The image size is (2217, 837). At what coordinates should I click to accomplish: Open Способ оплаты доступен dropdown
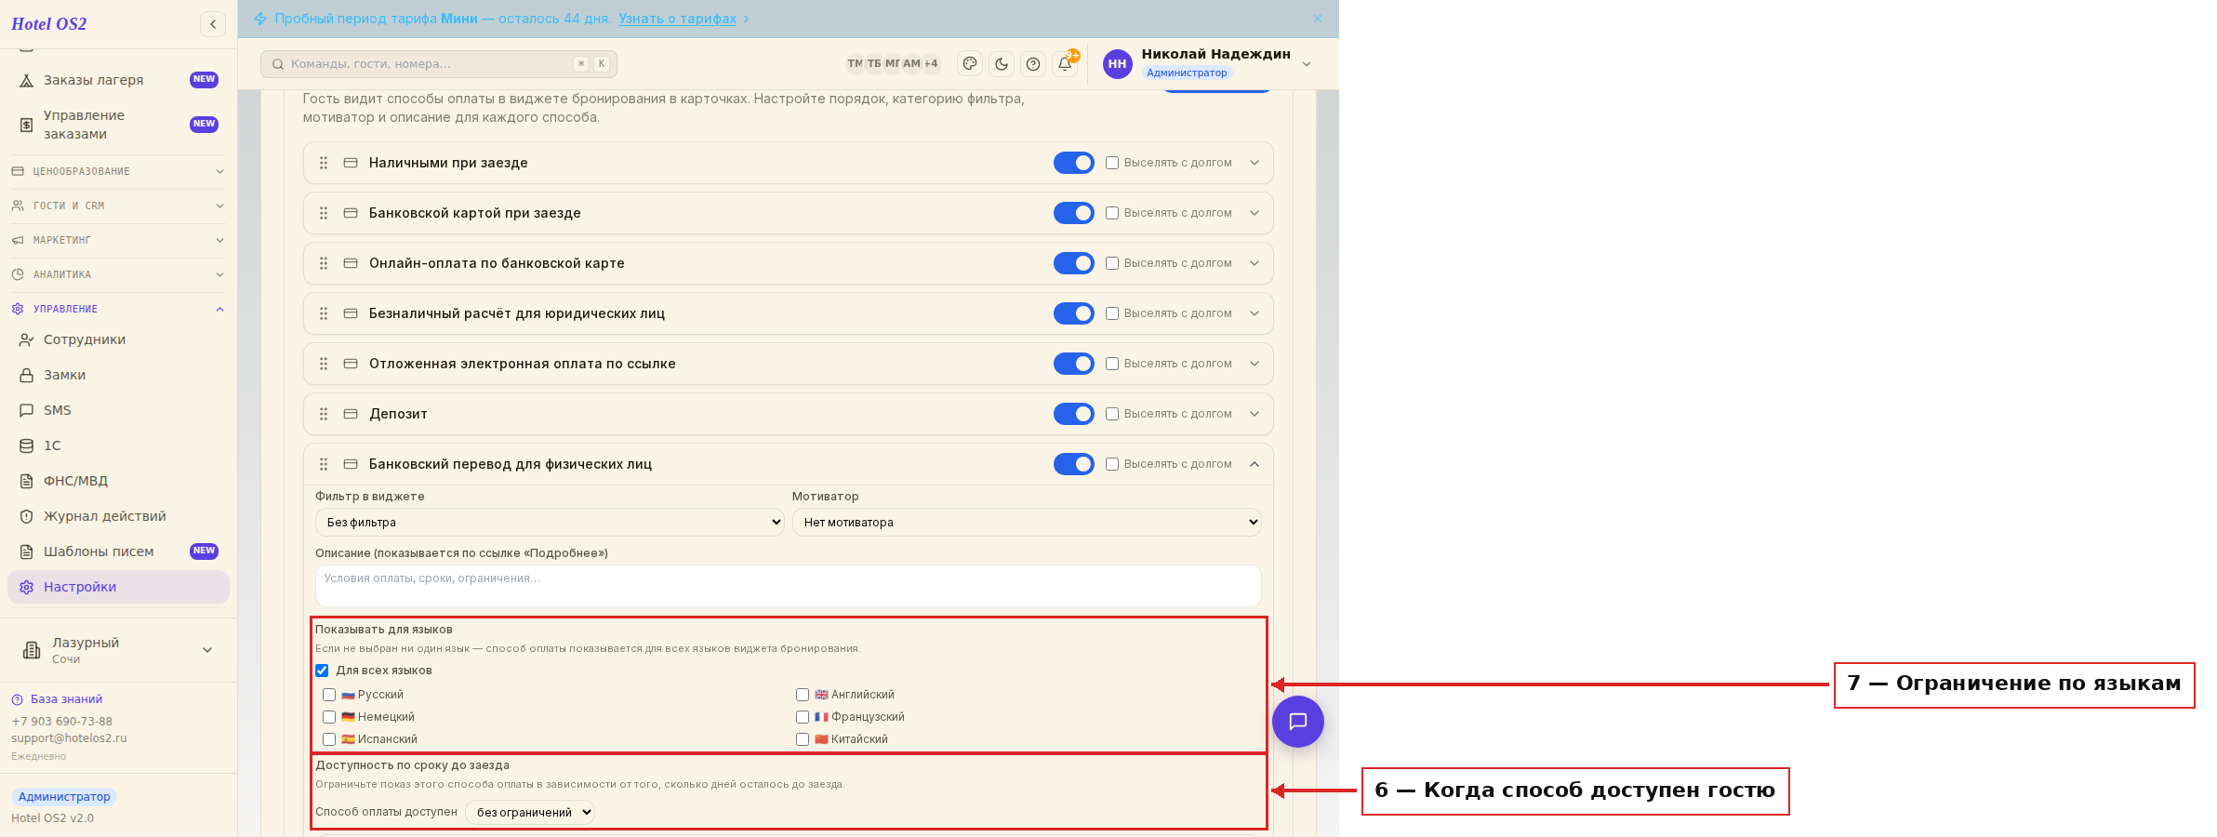[x=530, y=812]
